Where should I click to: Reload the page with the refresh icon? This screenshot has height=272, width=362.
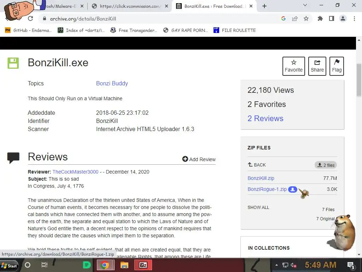(30, 18)
